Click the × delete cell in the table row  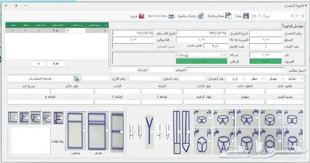(x=13, y=31)
